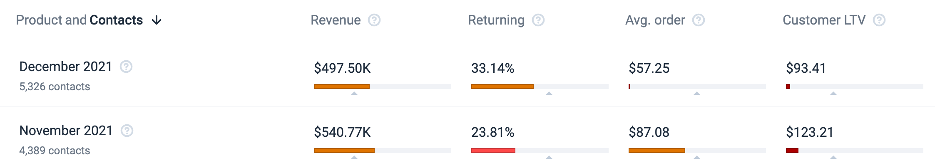Open the Avg. order help tooltip icon
Image resolution: width=935 pixels, height=168 pixels.
pos(698,20)
